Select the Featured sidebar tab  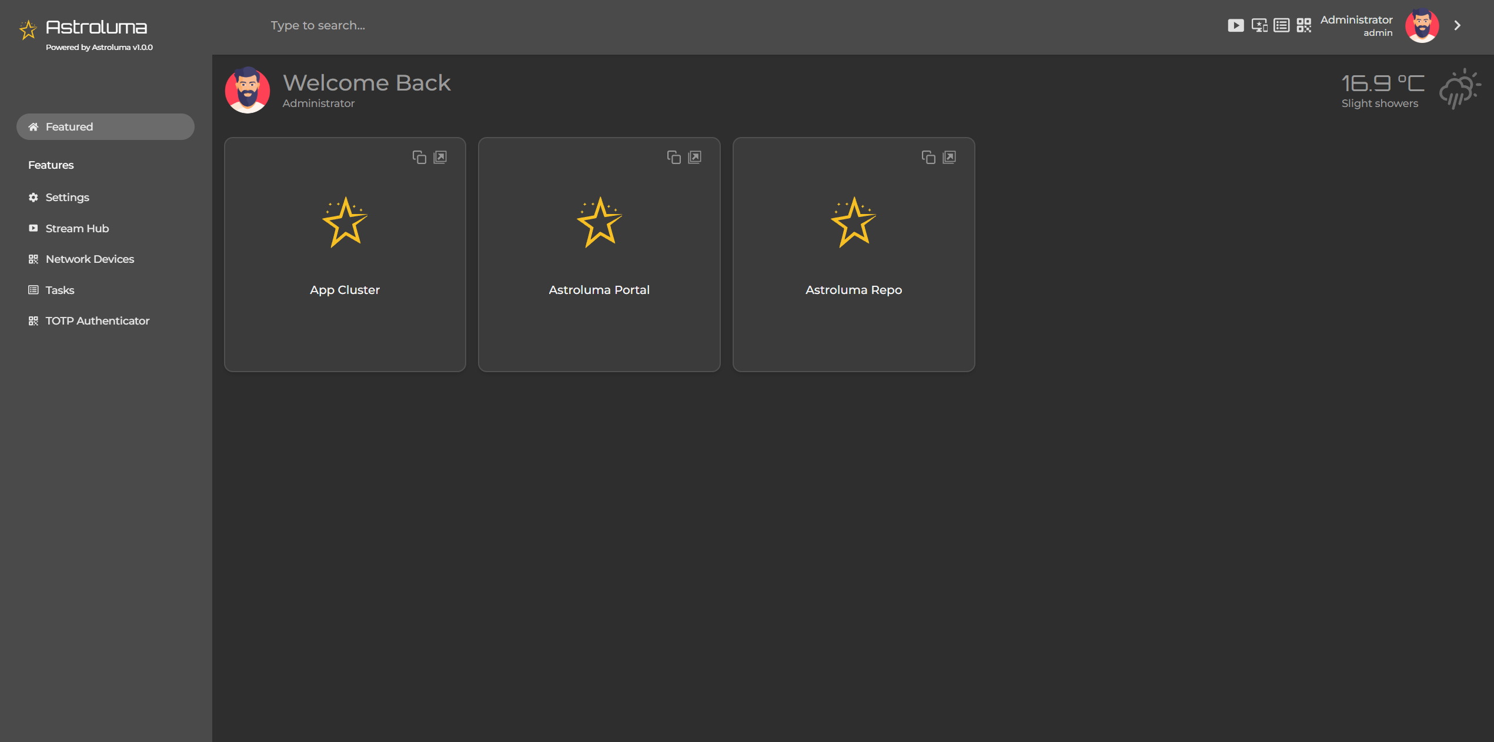[106, 126]
